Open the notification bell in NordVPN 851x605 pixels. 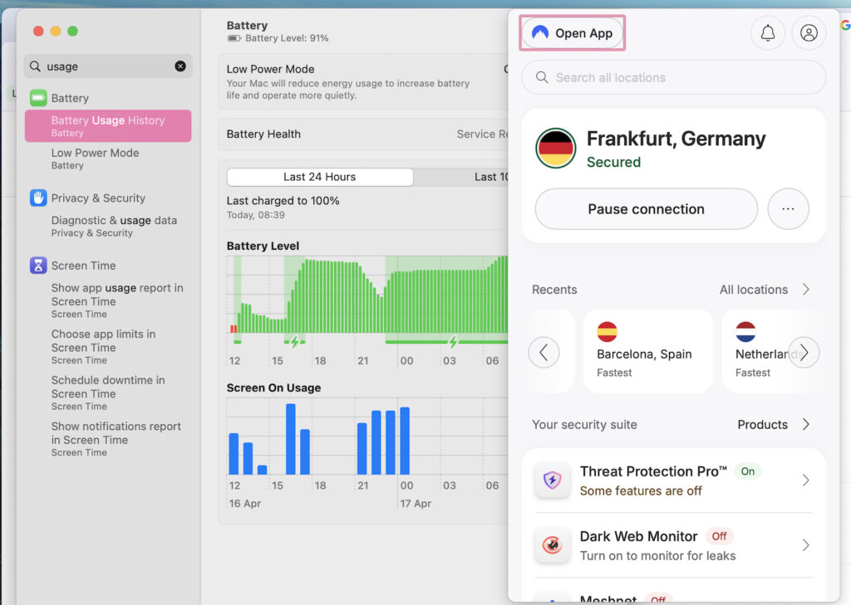[x=767, y=32]
